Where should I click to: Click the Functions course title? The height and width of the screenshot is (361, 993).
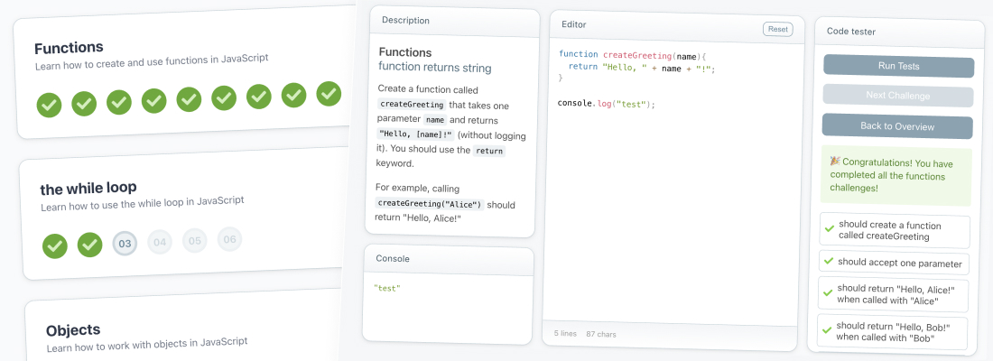(x=69, y=48)
